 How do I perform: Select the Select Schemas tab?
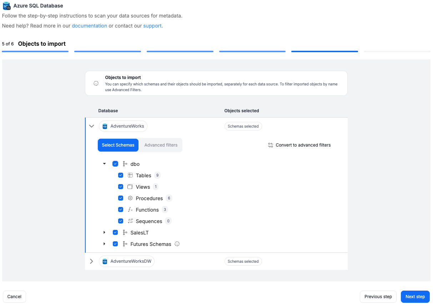pyautogui.click(x=118, y=145)
